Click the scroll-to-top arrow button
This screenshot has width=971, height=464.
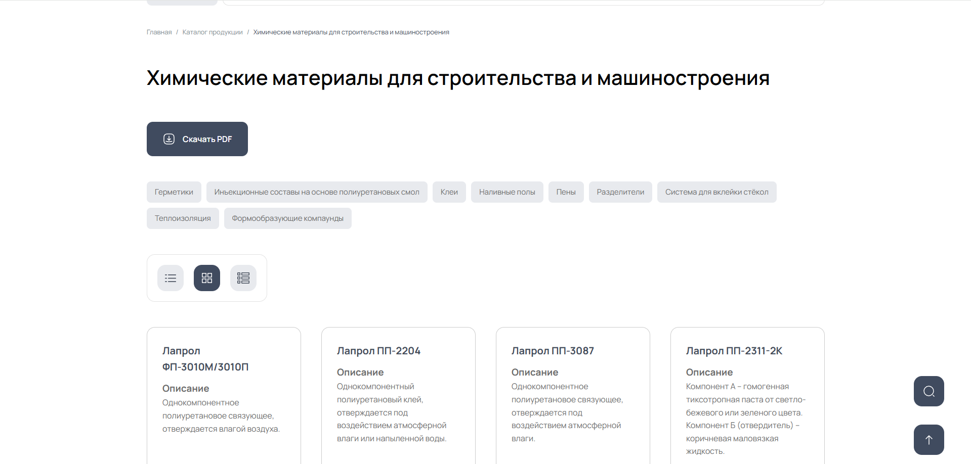(928, 440)
